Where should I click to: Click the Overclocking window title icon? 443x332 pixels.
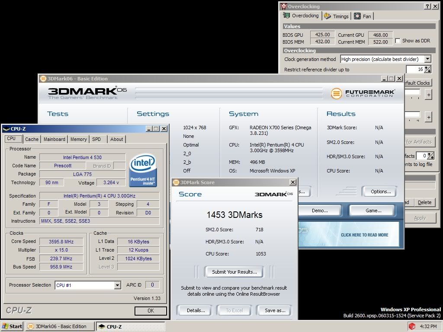pyautogui.click(x=283, y=6)
